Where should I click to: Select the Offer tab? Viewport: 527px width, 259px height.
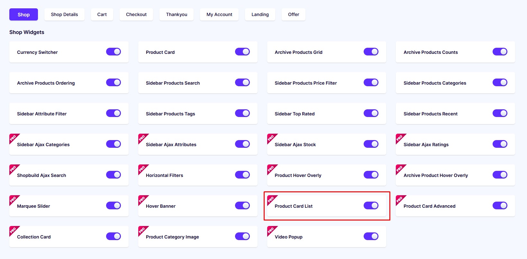point(294,14)
